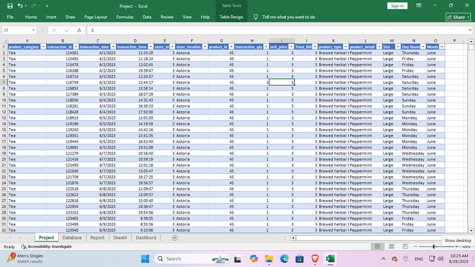This screenshot has width=475, height=267.
Task: Launch Microsoft Edge from taskbar
Action: [x=284, y=259]
